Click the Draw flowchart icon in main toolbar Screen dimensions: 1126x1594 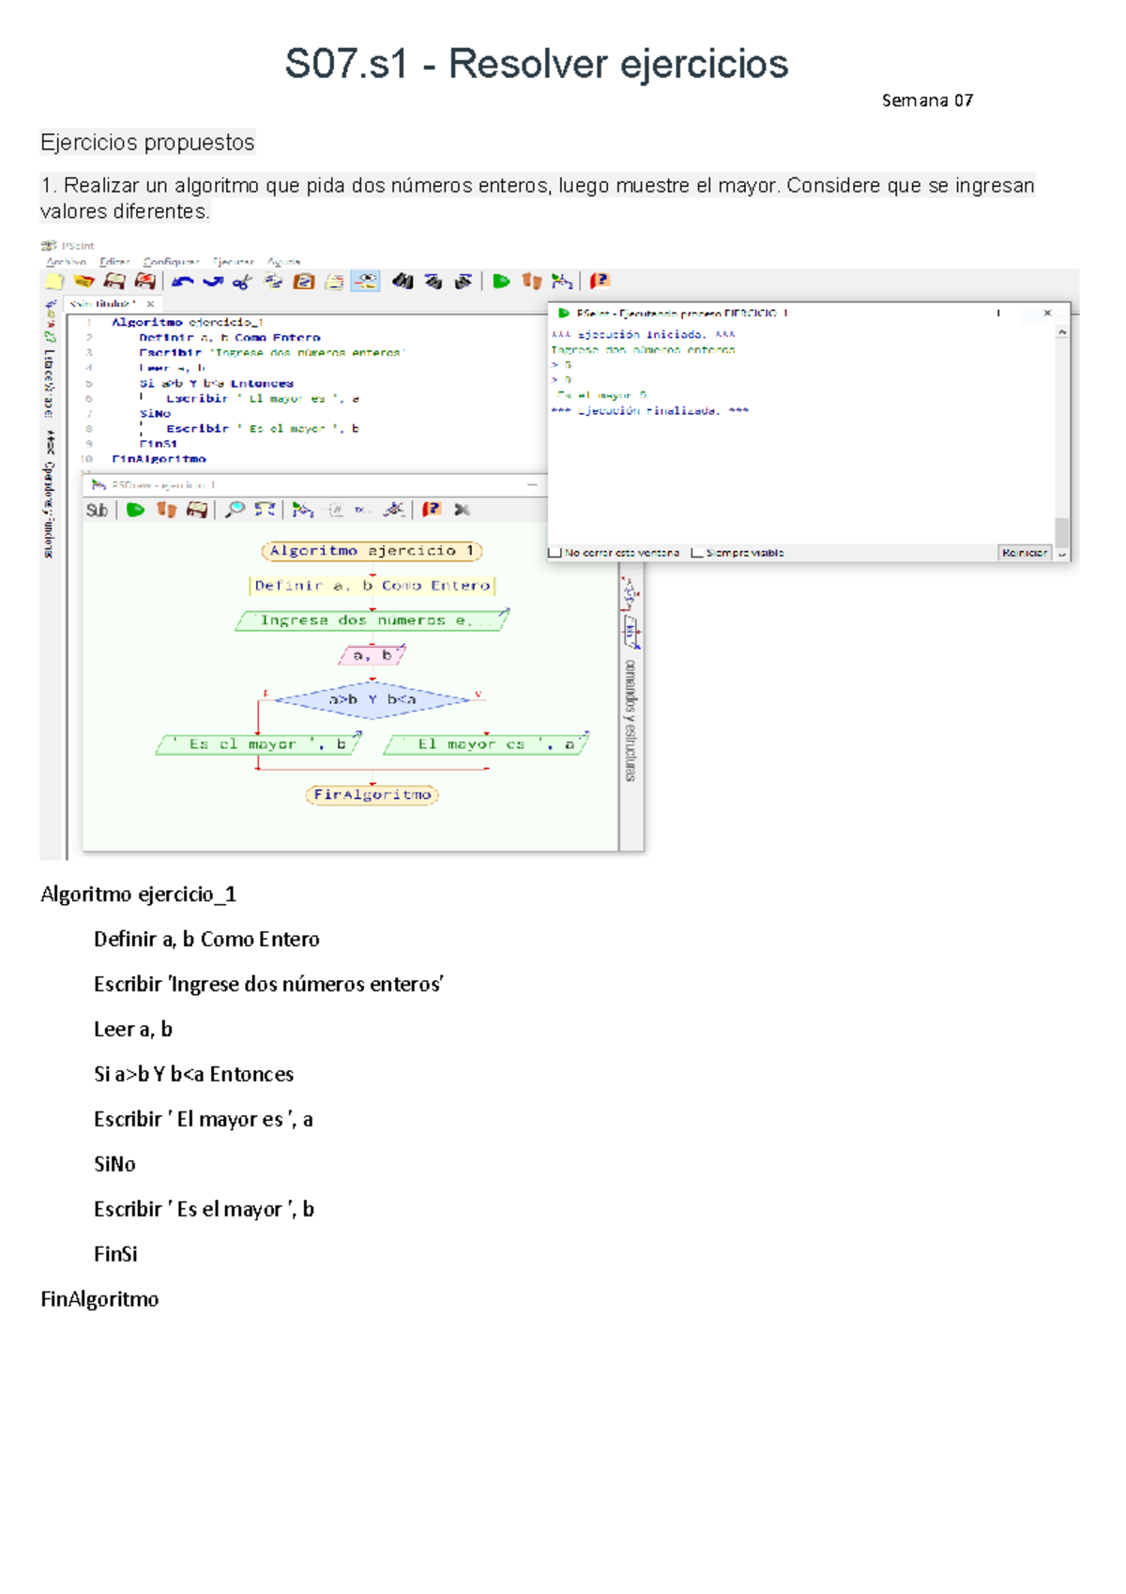coord(562,281)
